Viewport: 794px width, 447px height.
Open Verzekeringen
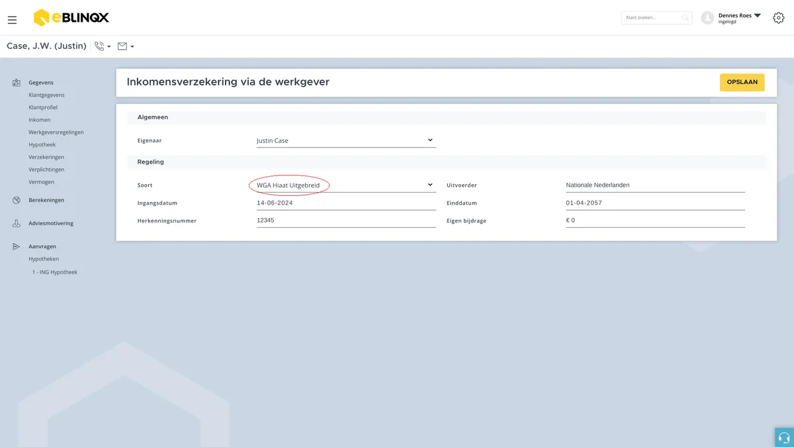46,157
